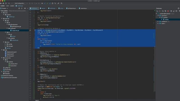Image resolution: width=180 pixels, height=101 pixels.
Task: Collapse the githubparser folder
Action: coord(7,24)
